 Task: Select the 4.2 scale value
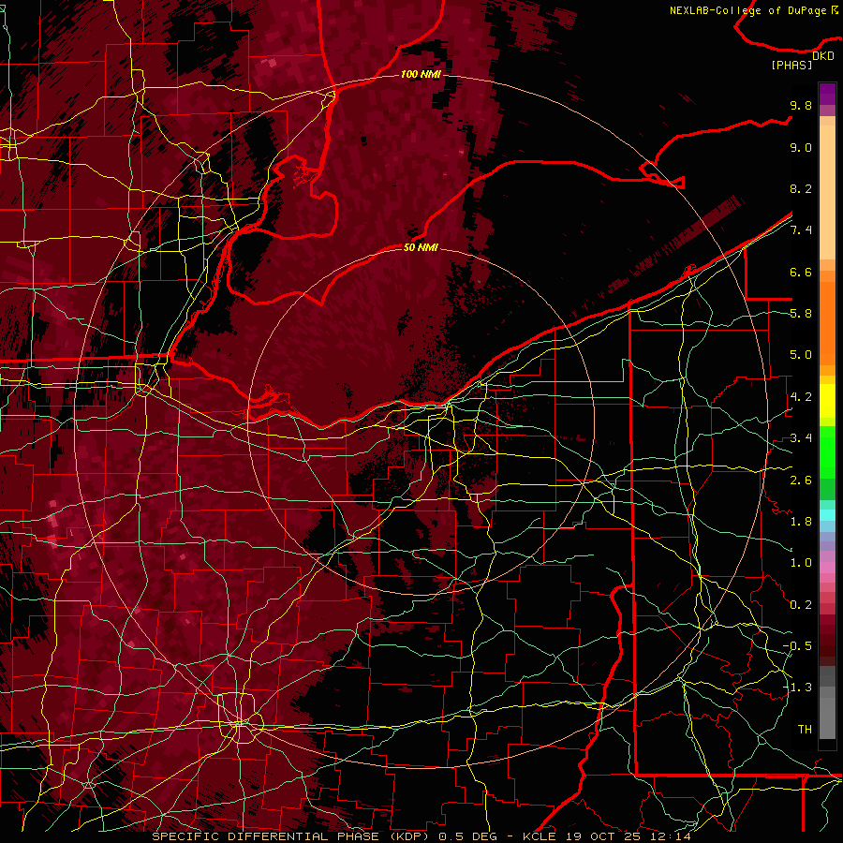(801, 397)
